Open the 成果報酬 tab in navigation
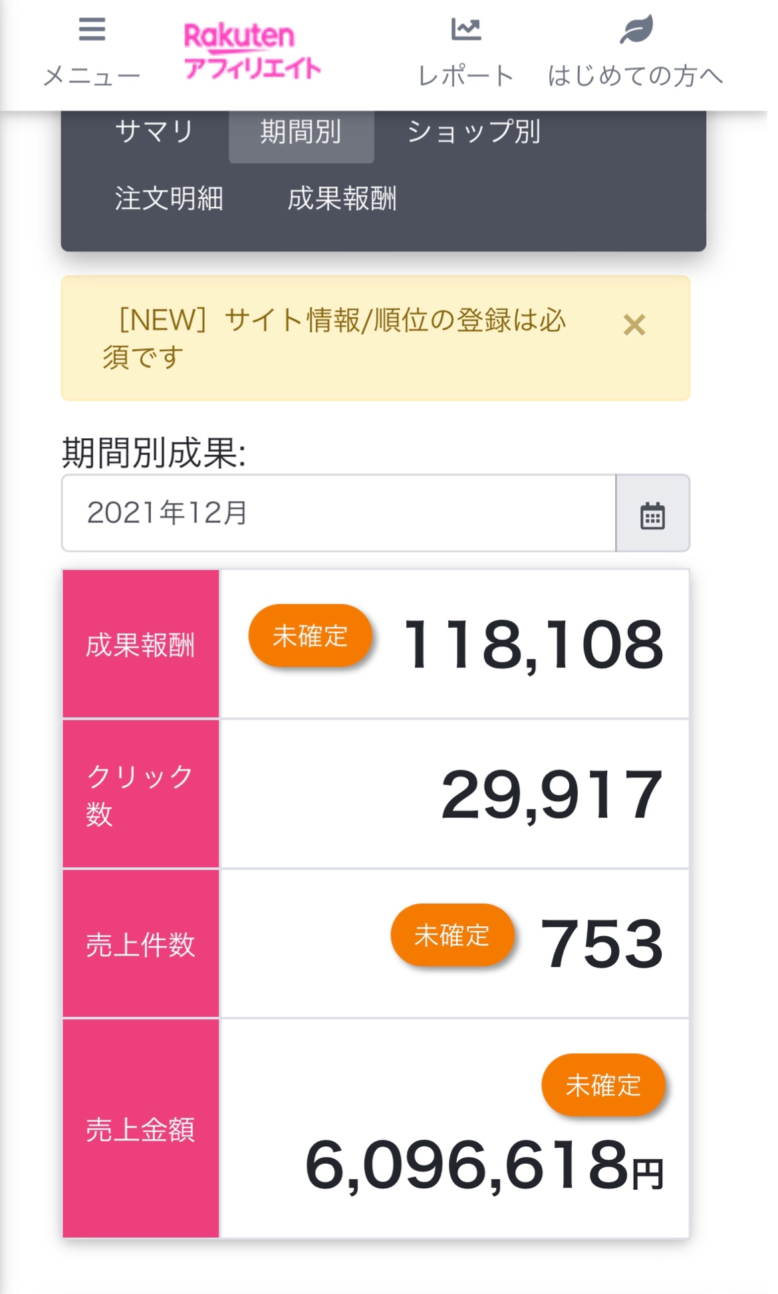The width and height of the screenshot is (778, 1294). (342, 199)
